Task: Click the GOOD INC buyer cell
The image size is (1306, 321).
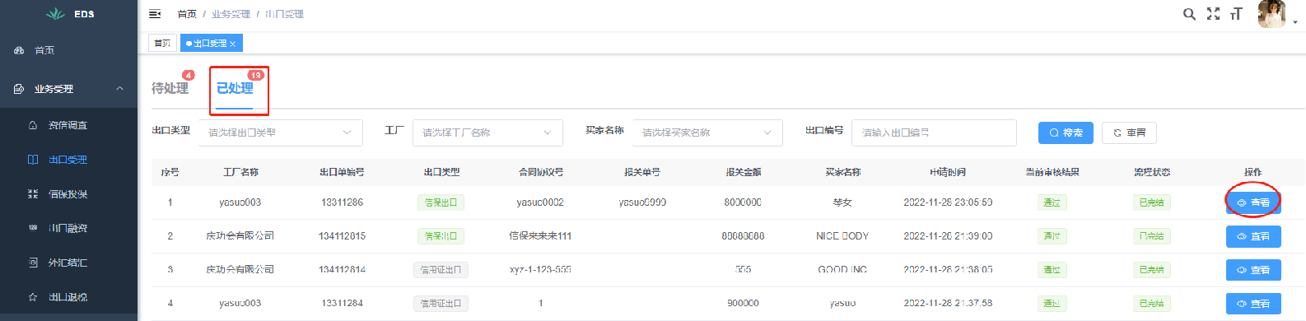Action: coord(842,270)
